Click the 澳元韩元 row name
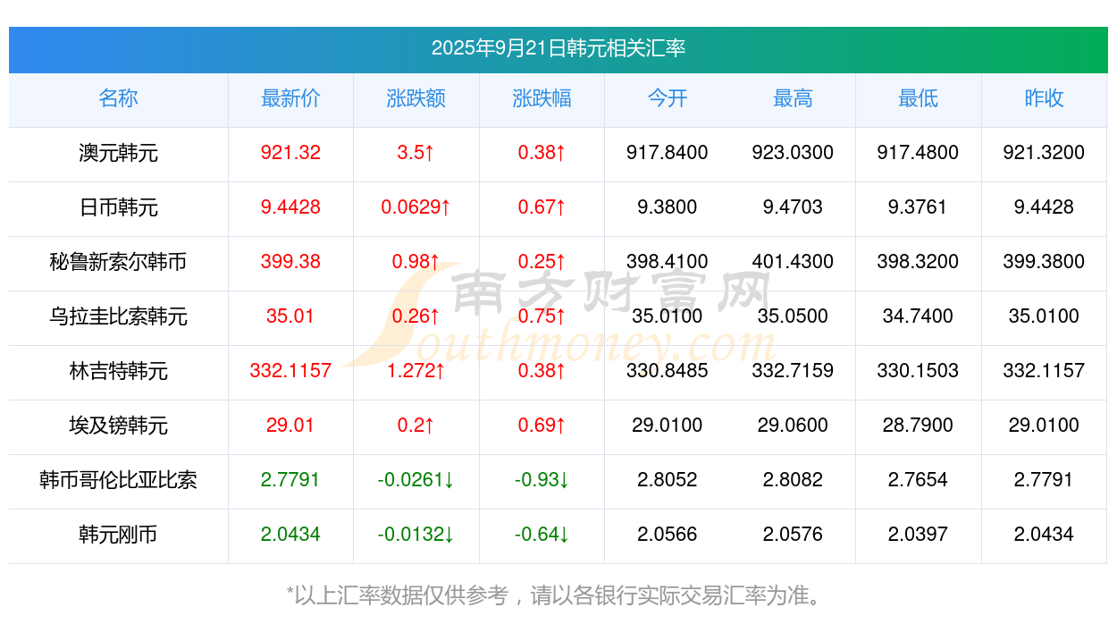1117x624 pixels. [118, 153]
